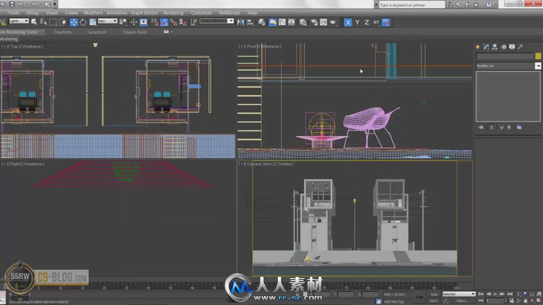The width and height of the screenshot is (543, 305).
Task: Click the Camera 30mm viewport label
Action: click(260, 164)
